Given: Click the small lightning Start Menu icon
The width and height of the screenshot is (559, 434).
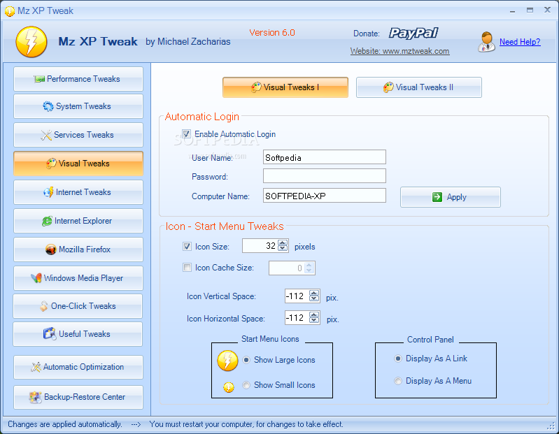Looking at the screenshot, I should [229, 386].
